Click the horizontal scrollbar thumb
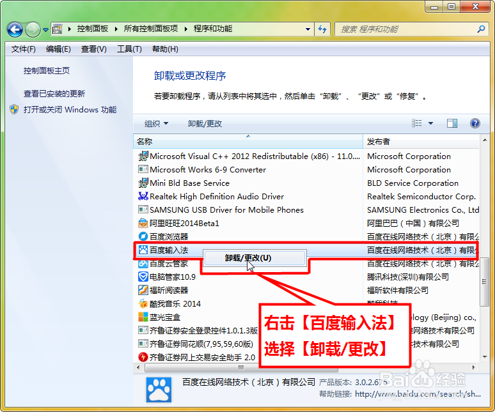The height and width of the screenshot is (412, 495). pyautogui.click(x=241, y=367)
